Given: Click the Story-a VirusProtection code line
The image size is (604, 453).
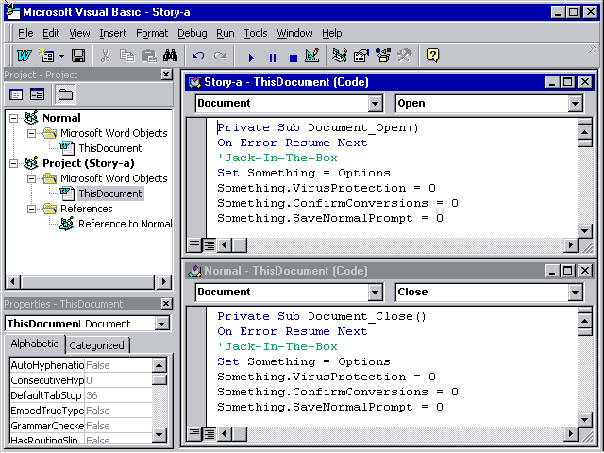Looking at the screenshot, I should coord(326,189).
